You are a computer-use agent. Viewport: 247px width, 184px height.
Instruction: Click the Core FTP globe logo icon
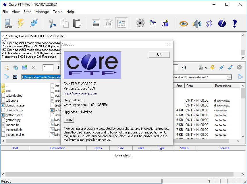pyautogui.click(x=222, y=24)
